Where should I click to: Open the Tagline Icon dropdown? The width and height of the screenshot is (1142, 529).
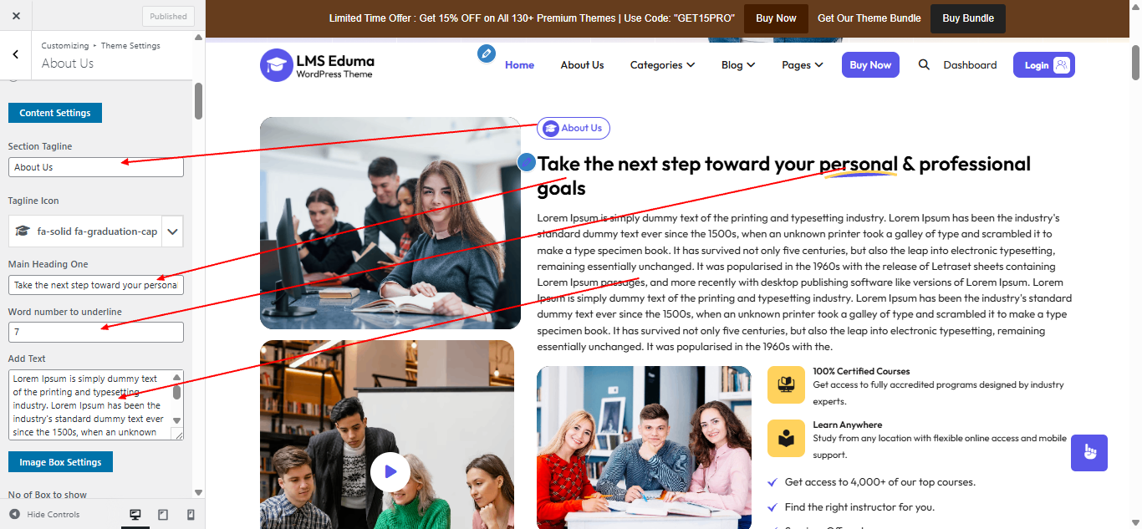[94, 231]
